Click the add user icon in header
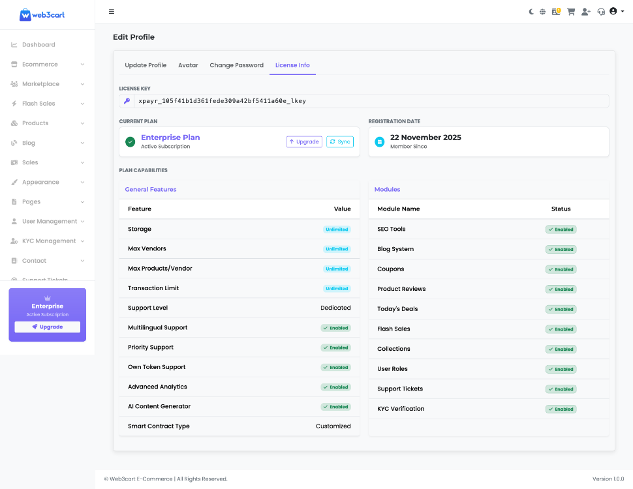 [585, 12]
